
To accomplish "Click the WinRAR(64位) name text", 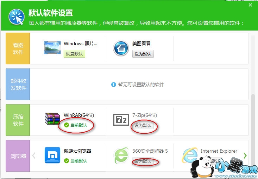I will (x=79, y=115).
